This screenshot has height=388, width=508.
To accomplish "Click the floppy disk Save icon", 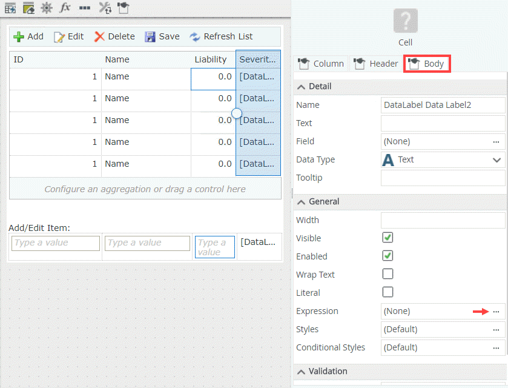I will pos(150,36).
